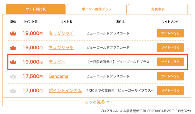Click the crown icon in the モッピー row
Image resolution: width=195 pixels, height=114 pixels.
tap(13, 62)
